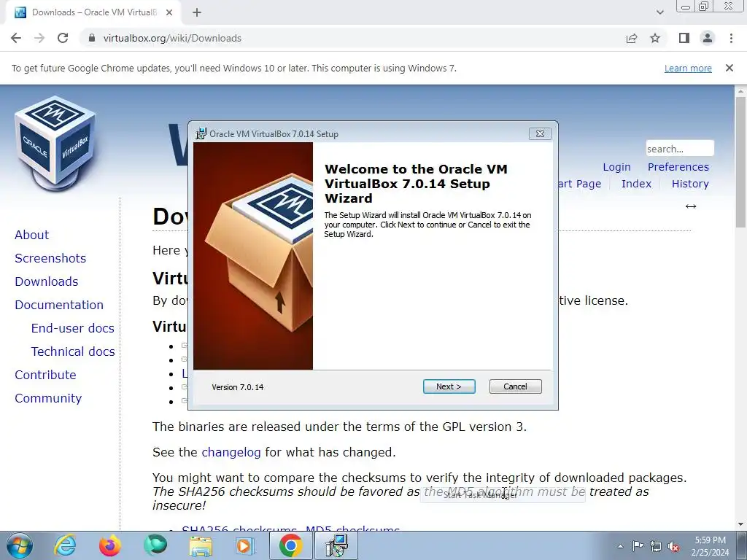The width and height of the screenshot is (747, 560).
Task: Open End-user docs link
Action: tap(72, 328)
